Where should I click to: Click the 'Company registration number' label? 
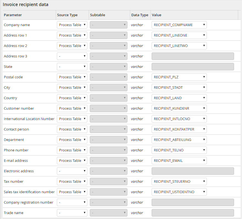(x=29, y=202)
